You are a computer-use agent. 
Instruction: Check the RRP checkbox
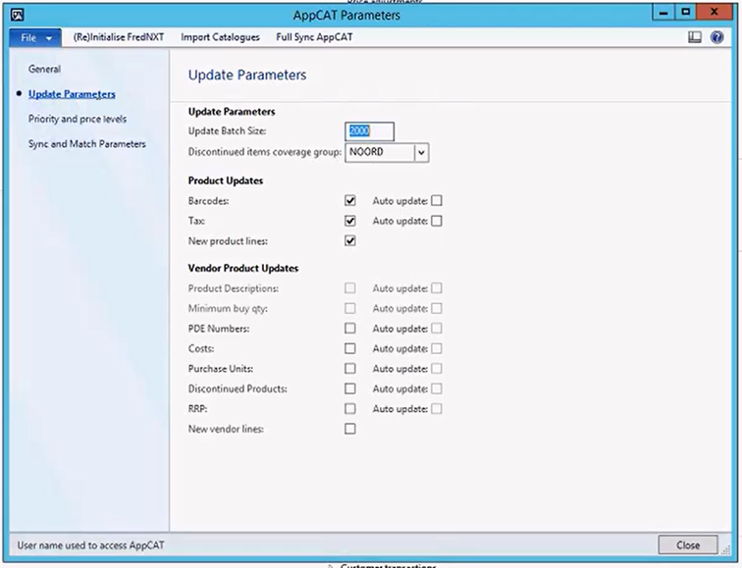(x=350, y=409)
